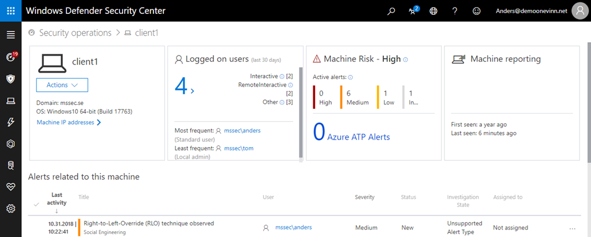Image resolution: width=591 pixels, height=237 pixels.
Task: Expand the hamburger navigation menu
Action: click(10, 35)
